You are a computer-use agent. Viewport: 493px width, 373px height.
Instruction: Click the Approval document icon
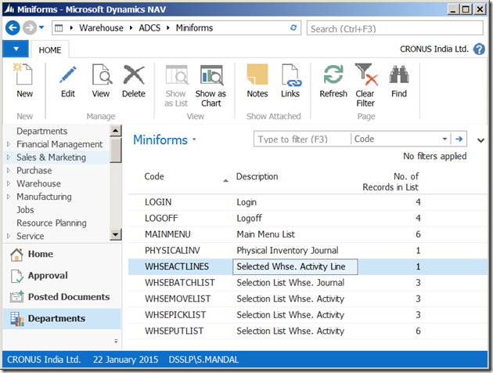pos(16,276)
